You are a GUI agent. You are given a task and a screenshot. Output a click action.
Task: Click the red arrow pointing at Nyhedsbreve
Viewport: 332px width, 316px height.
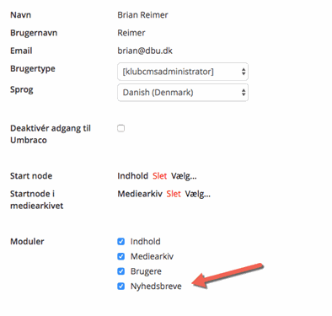click(227, 276)
